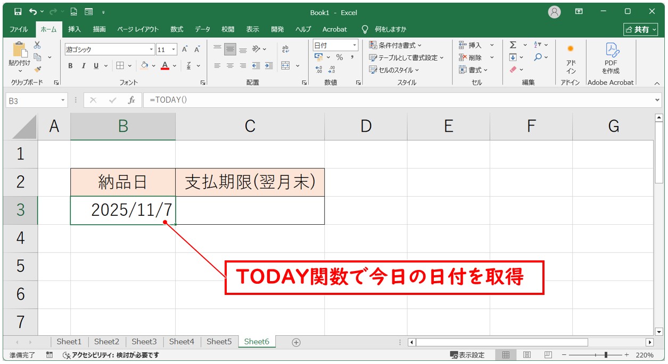Switch to the 数式 ribbon tab
Viewport: 668px width, 364px height.
point(176,29)
